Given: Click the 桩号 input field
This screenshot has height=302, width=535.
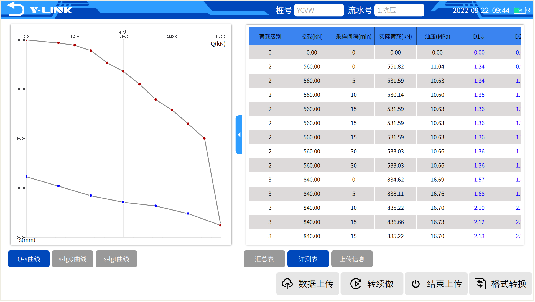Looking at the screenshot, I should (319, 10).
